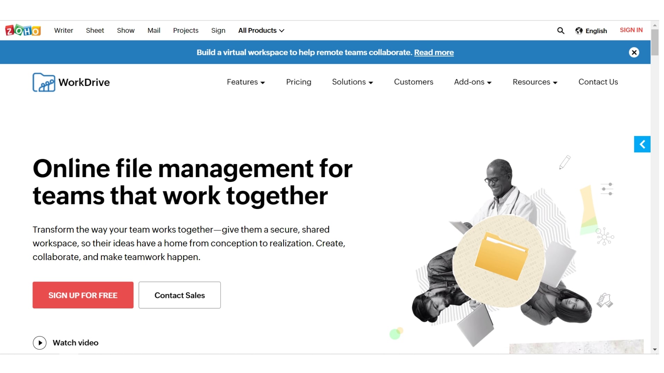The height and width of the screenshot is (373, 664).
Task: Open the search magnifier icon
Action: point(561,31)
